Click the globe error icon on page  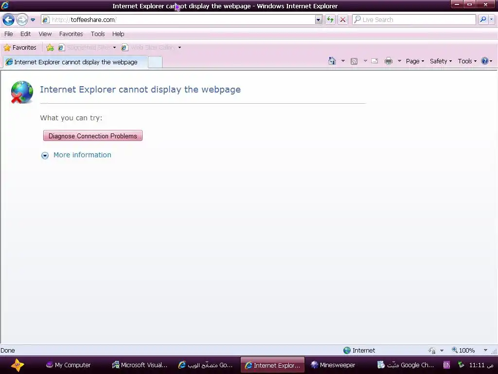(x=22, y=92)
